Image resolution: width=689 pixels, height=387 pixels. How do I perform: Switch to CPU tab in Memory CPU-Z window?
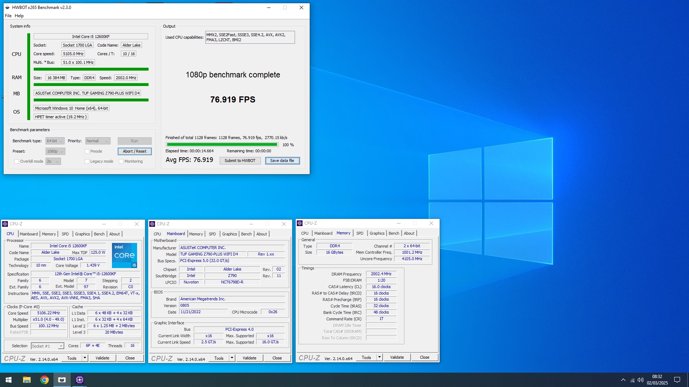[x=305, y=233]
